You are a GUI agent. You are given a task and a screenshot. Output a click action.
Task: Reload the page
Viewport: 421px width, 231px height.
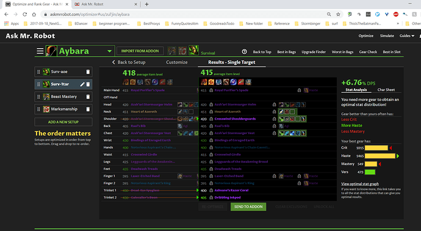tap(24, 14)
